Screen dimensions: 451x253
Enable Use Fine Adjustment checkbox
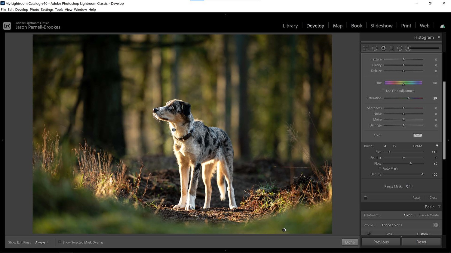tap(383, 90)
